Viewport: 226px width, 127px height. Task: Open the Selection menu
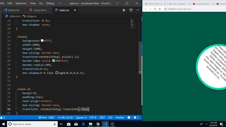pos(21,3)
